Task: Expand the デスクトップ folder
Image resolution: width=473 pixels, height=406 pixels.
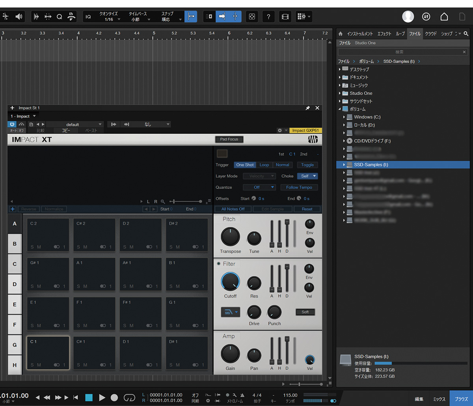Action: 340,69
